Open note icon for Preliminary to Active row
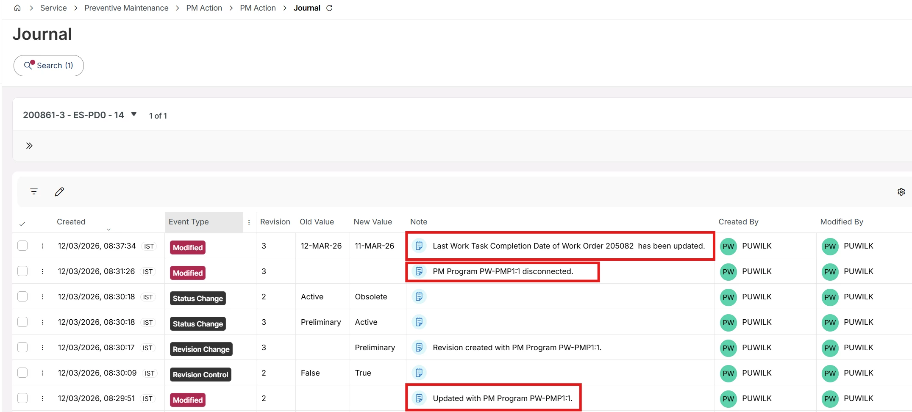Image resolution: width=912 pixels, height=412 pixels. 419,322
